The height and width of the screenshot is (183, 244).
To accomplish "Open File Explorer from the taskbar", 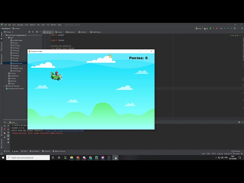I will tap(72, 157).
